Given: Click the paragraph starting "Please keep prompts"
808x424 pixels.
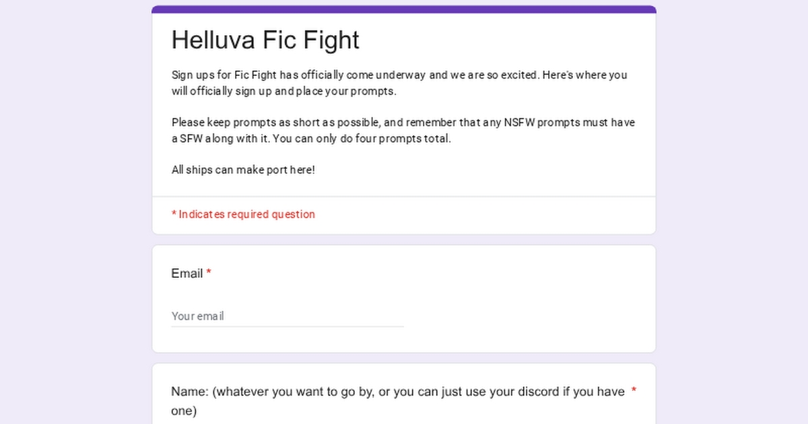Looking at the screenshot, I should [x=403, y=131].
